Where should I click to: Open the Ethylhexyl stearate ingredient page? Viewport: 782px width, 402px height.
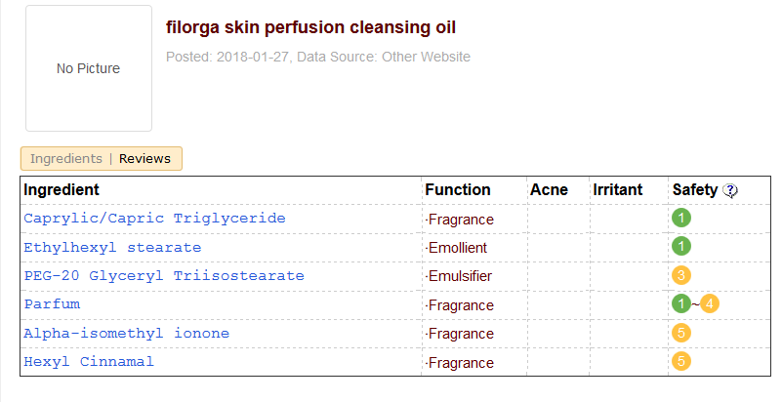112,247
